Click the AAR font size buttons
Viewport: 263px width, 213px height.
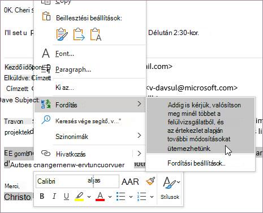130,182
